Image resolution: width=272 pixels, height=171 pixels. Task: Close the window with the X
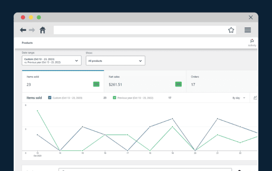click(250, 17)
